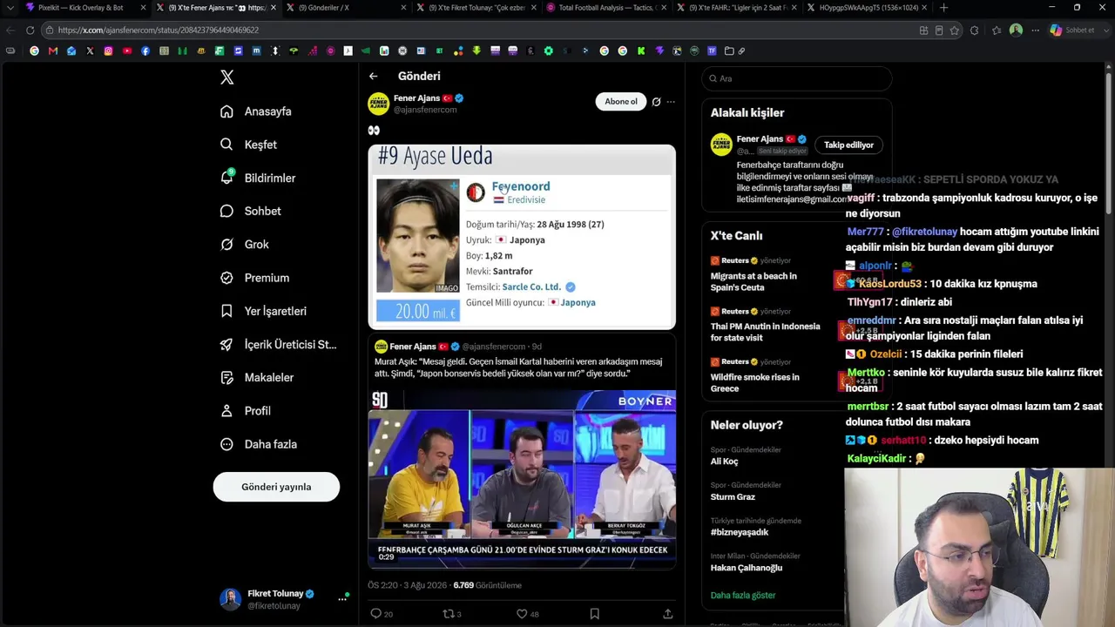
Task: Expand trends with Daha fazla göster
Action: pyautogui.click(x=743, y=596)
